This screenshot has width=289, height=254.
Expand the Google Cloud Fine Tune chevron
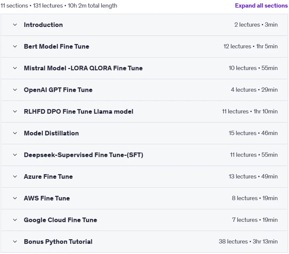point(15,220)
